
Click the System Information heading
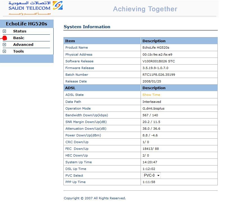87,27
